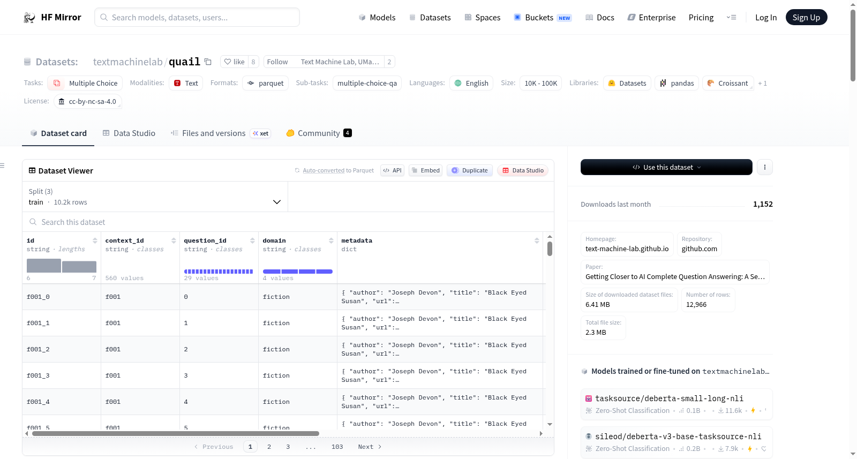Click the Log In link
Image resolution: width=857 pixels, height=459 pixels.
click(766, 18)
